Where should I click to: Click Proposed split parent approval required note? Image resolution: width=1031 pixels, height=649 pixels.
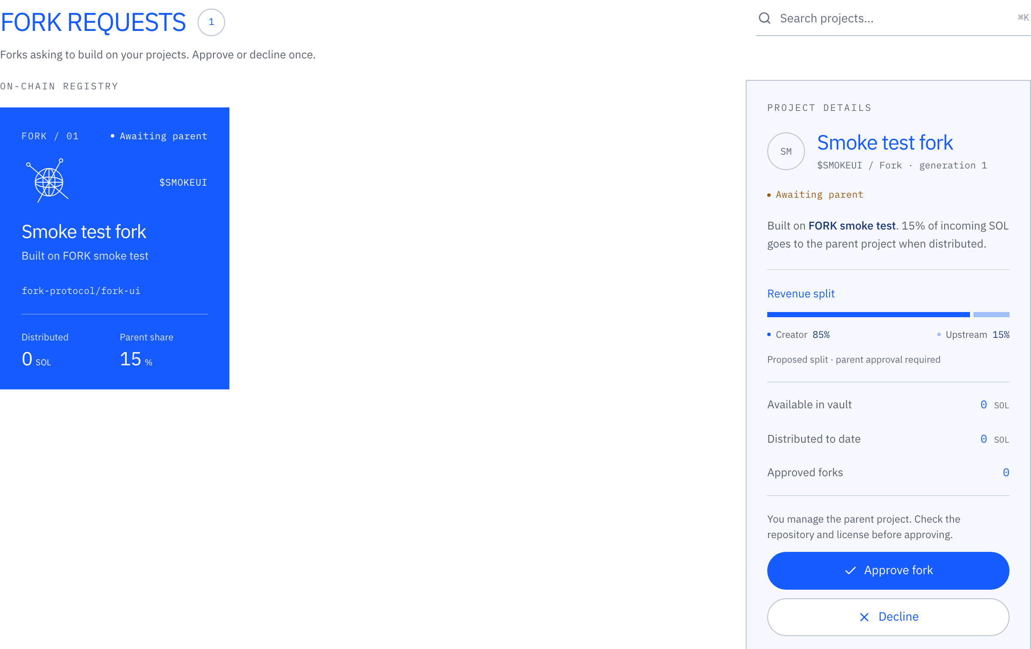click(x=854, y=359)
